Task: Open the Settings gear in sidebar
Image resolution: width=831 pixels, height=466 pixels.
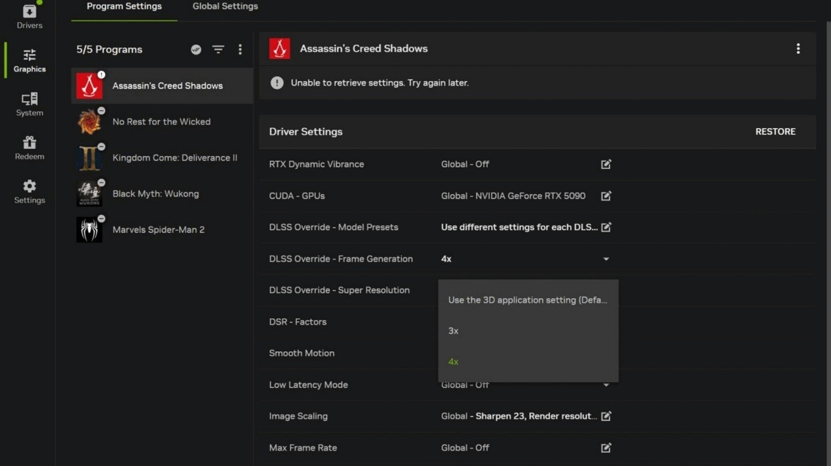Action: [29, 192]
